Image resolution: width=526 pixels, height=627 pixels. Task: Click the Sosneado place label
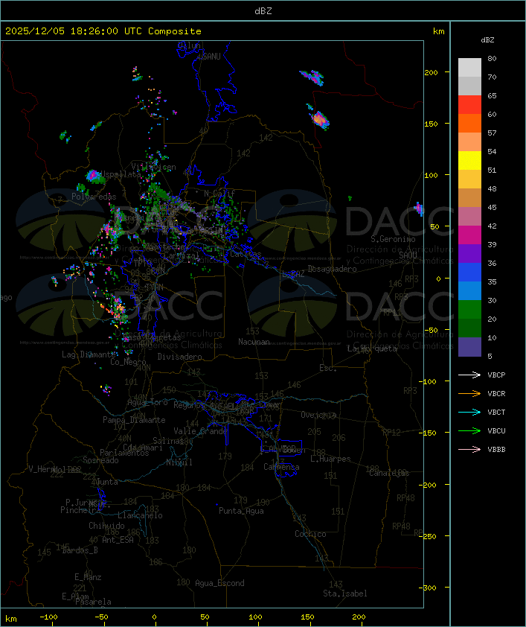100,460
